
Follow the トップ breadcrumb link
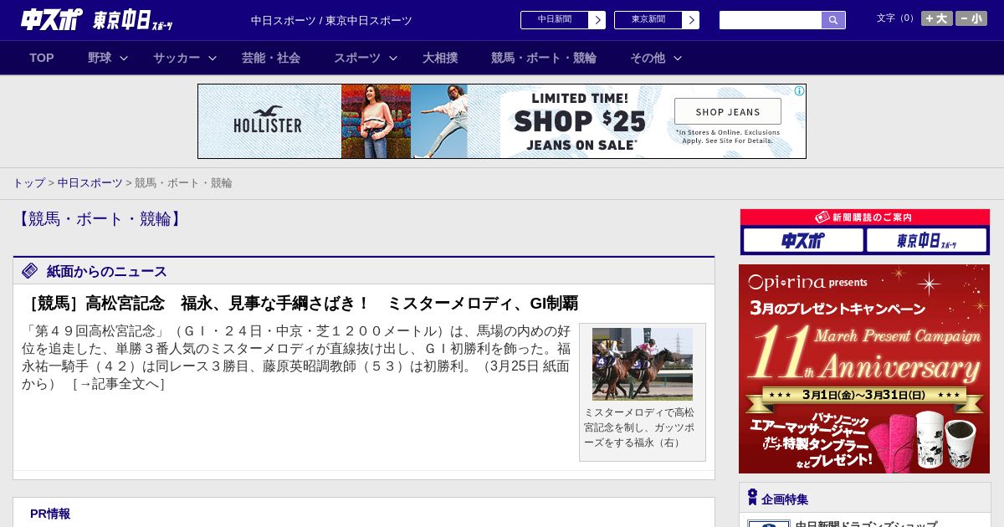coord(28,182)
